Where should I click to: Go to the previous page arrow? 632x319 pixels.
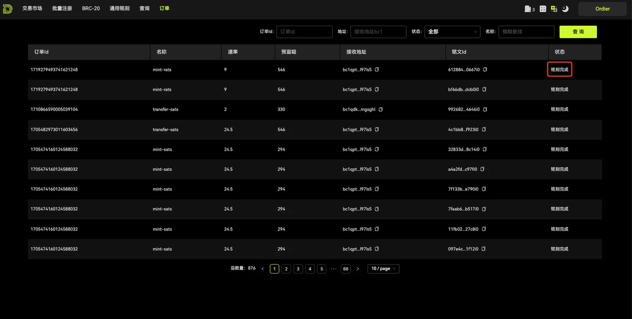pos(263,269)
